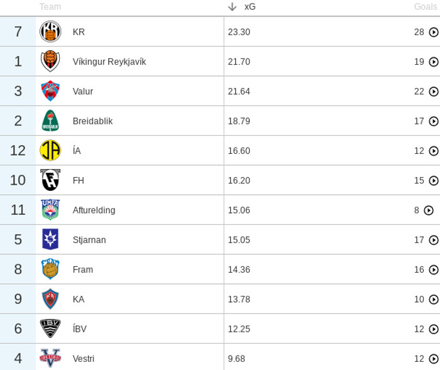Click the Fram club crest
Viewport: 440px width, 370px height.
pyautogui.click(x=50, y=269)
